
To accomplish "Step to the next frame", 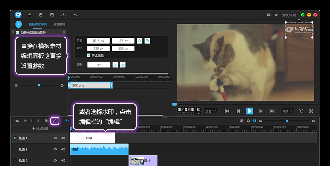I will 261,111.
